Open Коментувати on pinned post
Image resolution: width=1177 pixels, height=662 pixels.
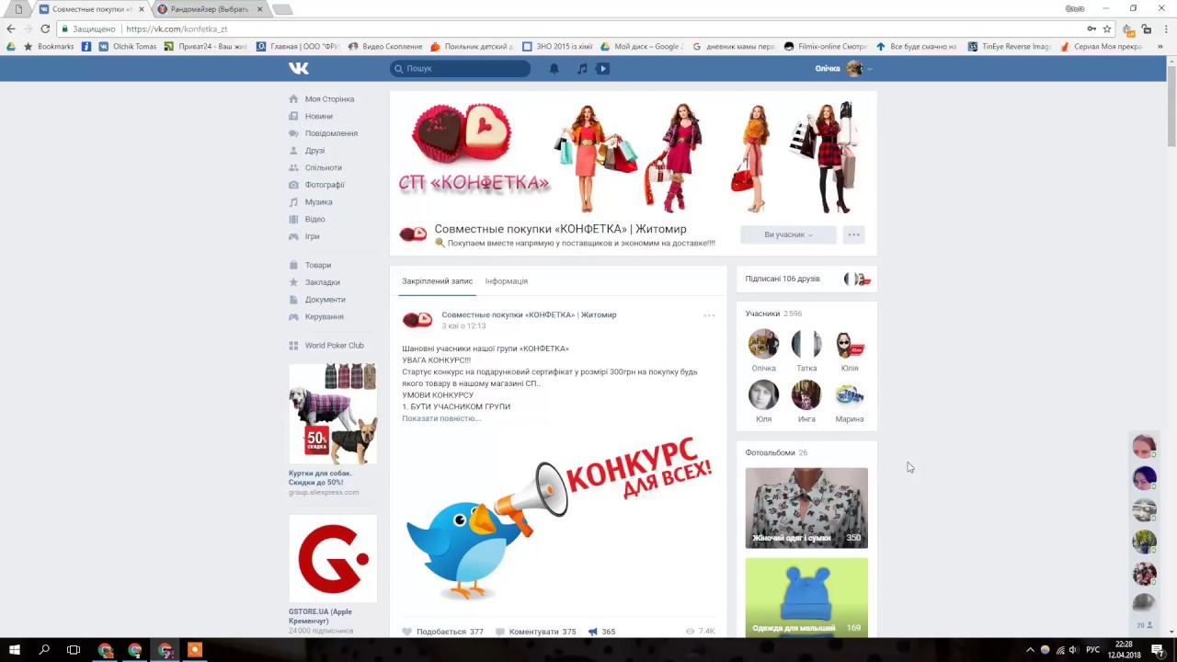(x=536, y=632)
